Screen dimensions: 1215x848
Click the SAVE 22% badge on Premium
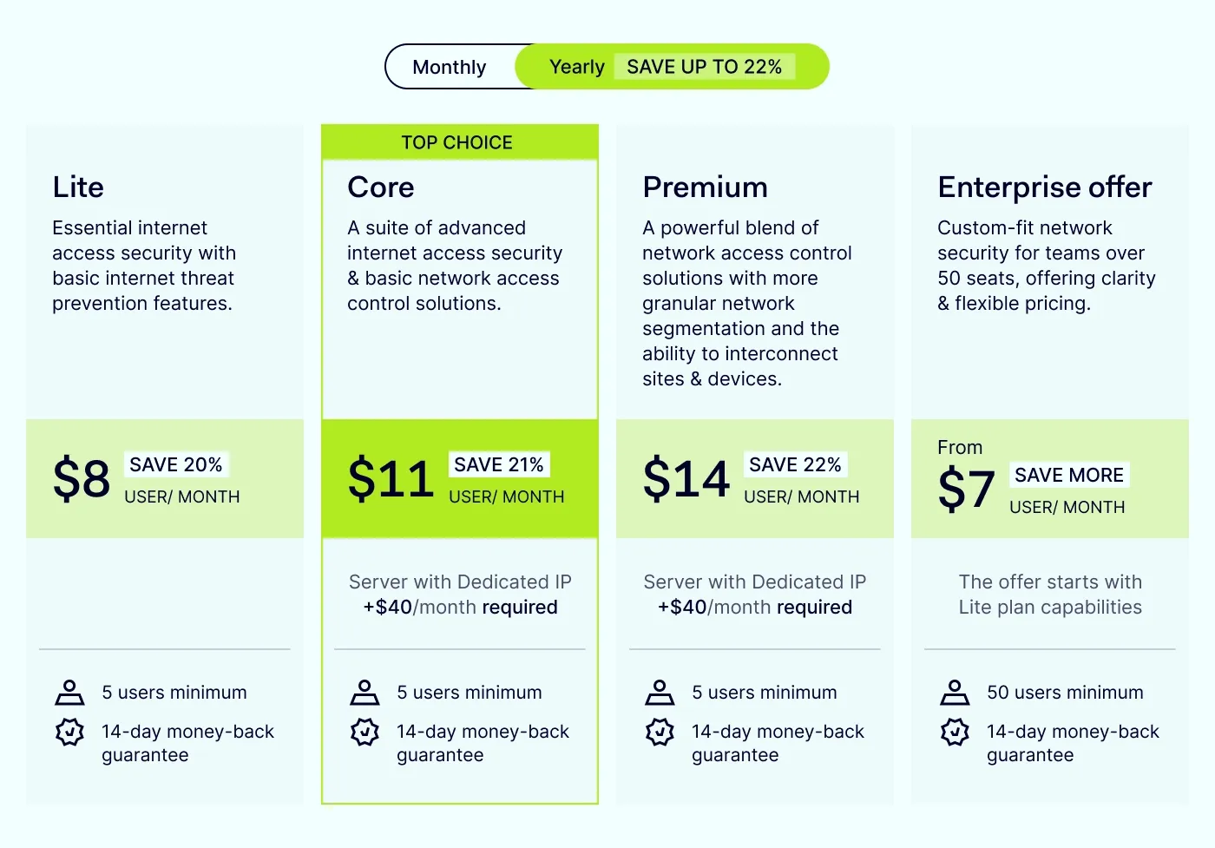pos(794,464)
